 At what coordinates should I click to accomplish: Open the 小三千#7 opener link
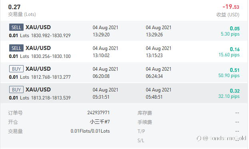click(100, 122)
